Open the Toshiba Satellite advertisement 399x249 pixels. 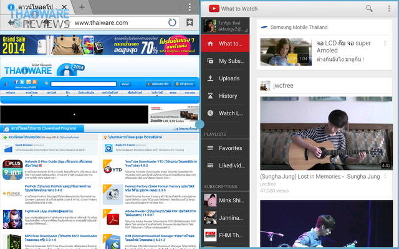tap(174, 115)
